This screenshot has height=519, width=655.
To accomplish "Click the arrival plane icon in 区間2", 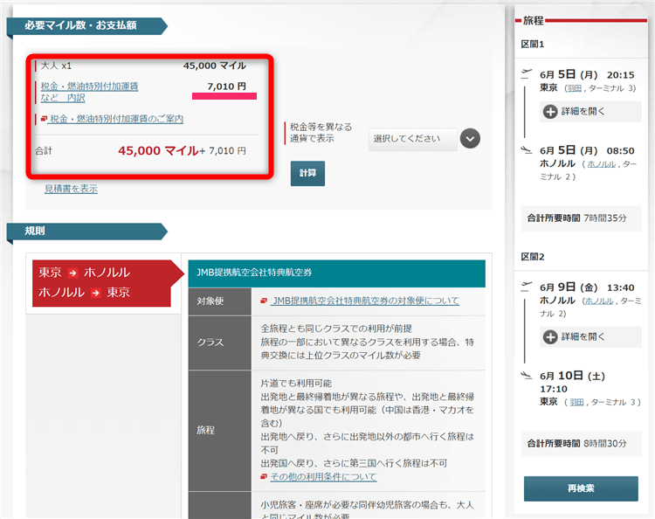I will click(x=526, y=375).
